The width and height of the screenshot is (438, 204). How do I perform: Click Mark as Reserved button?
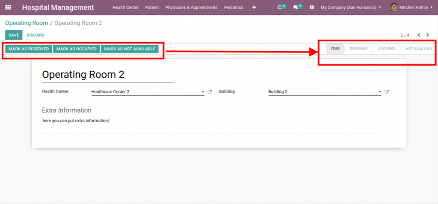point(29,49)
